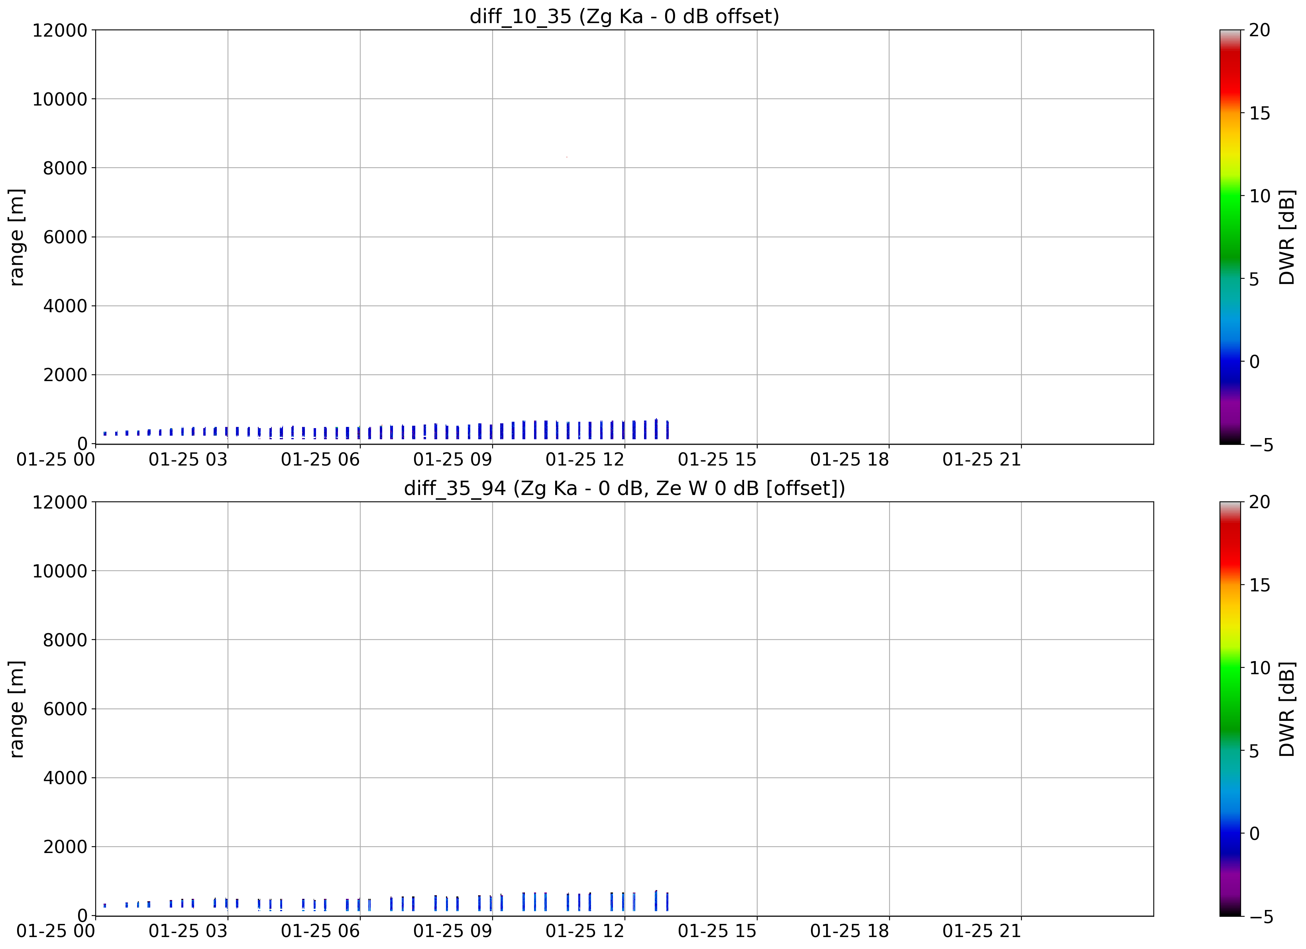
Task: Click colorbar tick '15' of diff_10_35 plot
Action: 1260,113
